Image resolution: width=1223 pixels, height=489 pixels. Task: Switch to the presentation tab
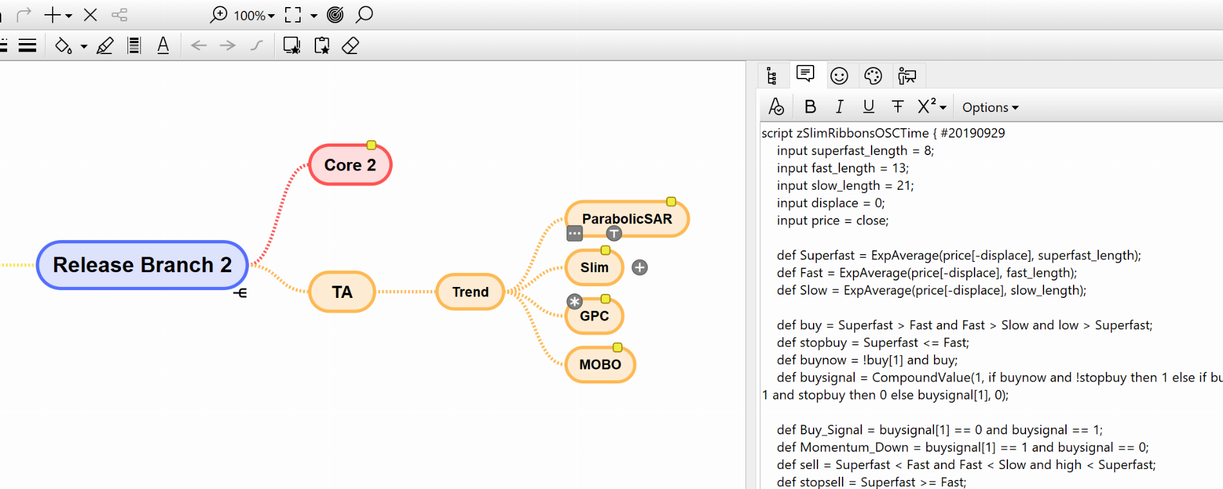[x=907, y=76]
